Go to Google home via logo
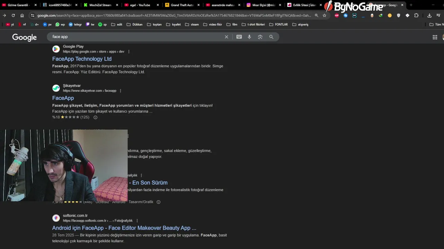Image resolution: width=444 pixels, height=249 pixels. 24,37
